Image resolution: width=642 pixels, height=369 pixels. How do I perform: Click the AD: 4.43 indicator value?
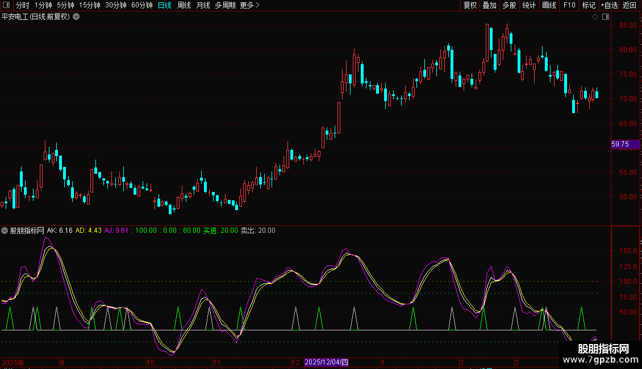point(89,230)
